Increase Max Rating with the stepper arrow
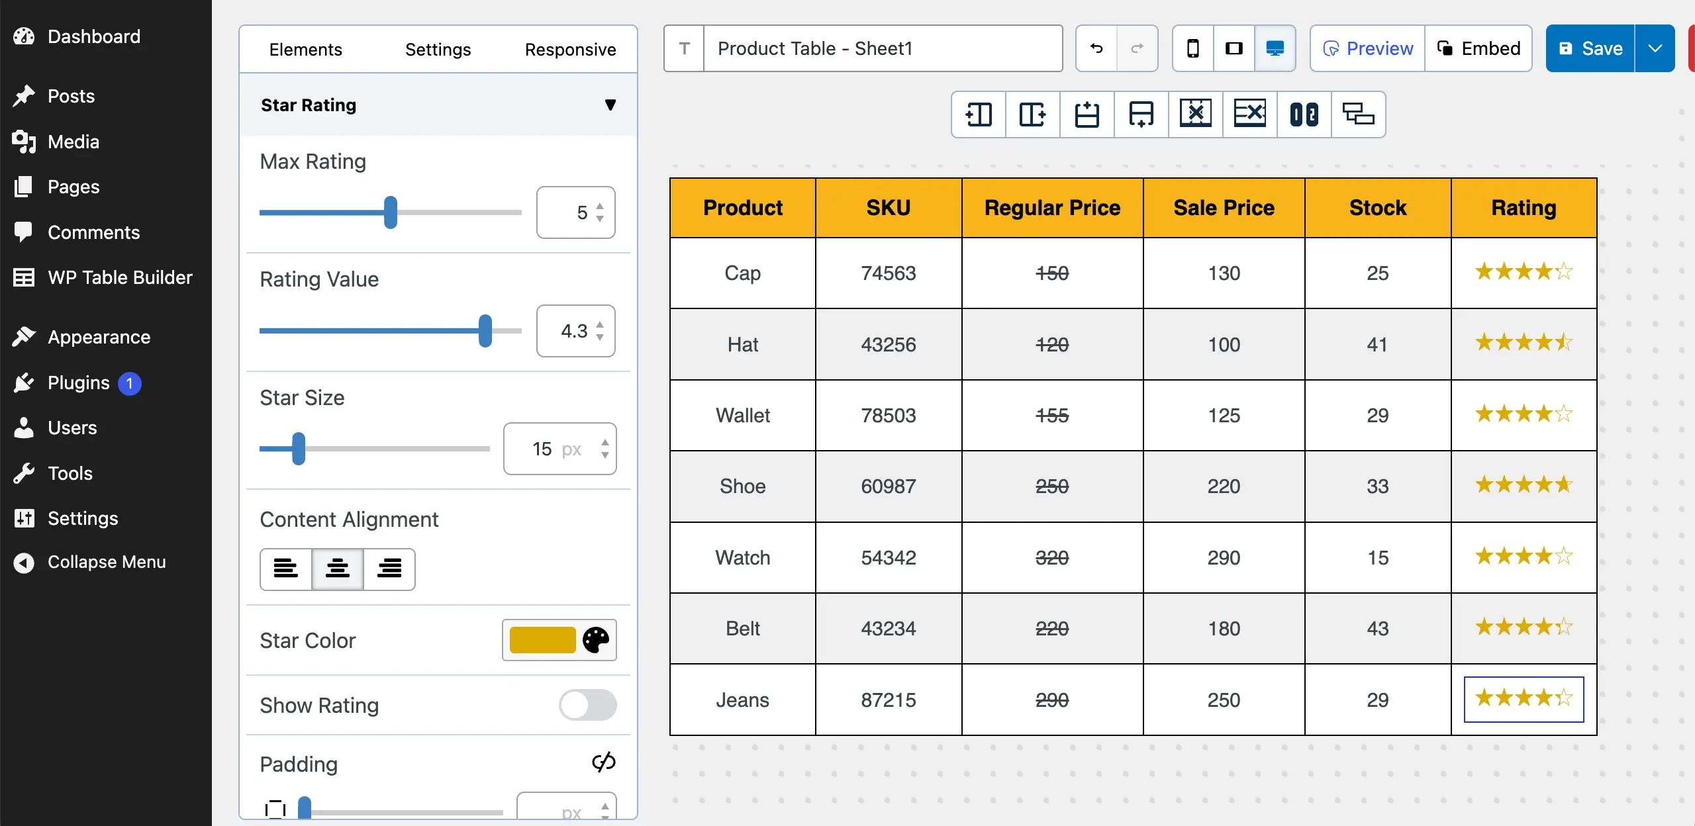 click(600, 205)
